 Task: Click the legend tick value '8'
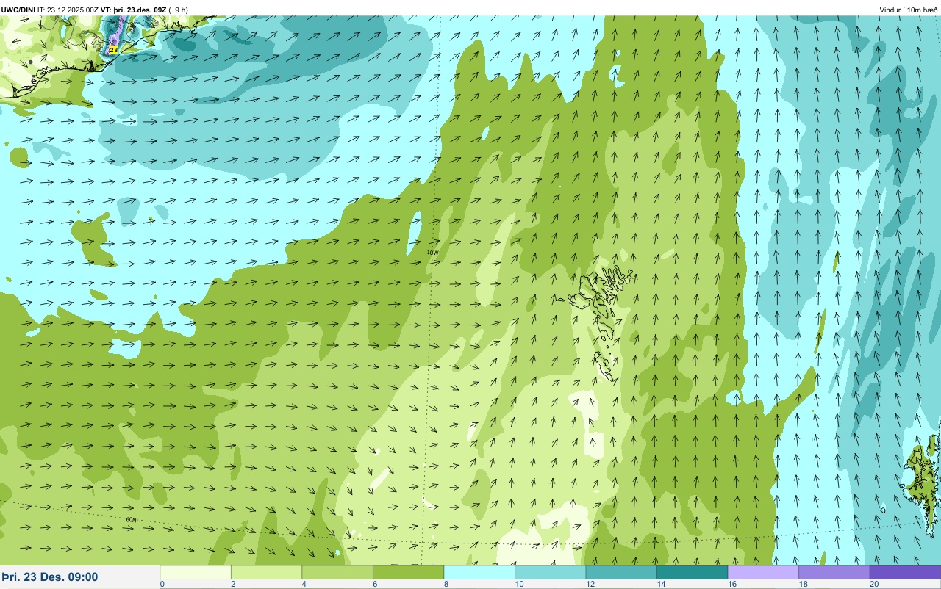coord(446,584)
